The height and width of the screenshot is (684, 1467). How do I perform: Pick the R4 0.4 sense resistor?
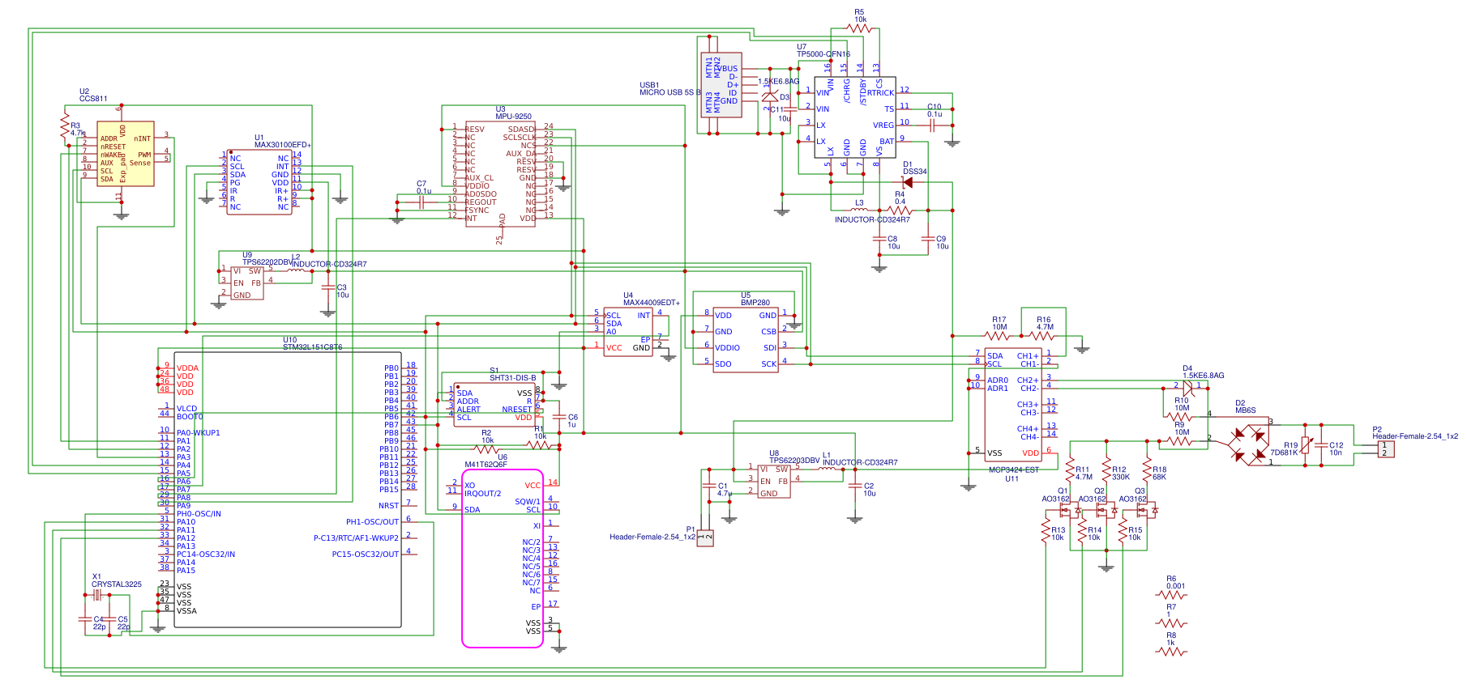(x=900, y=210)
